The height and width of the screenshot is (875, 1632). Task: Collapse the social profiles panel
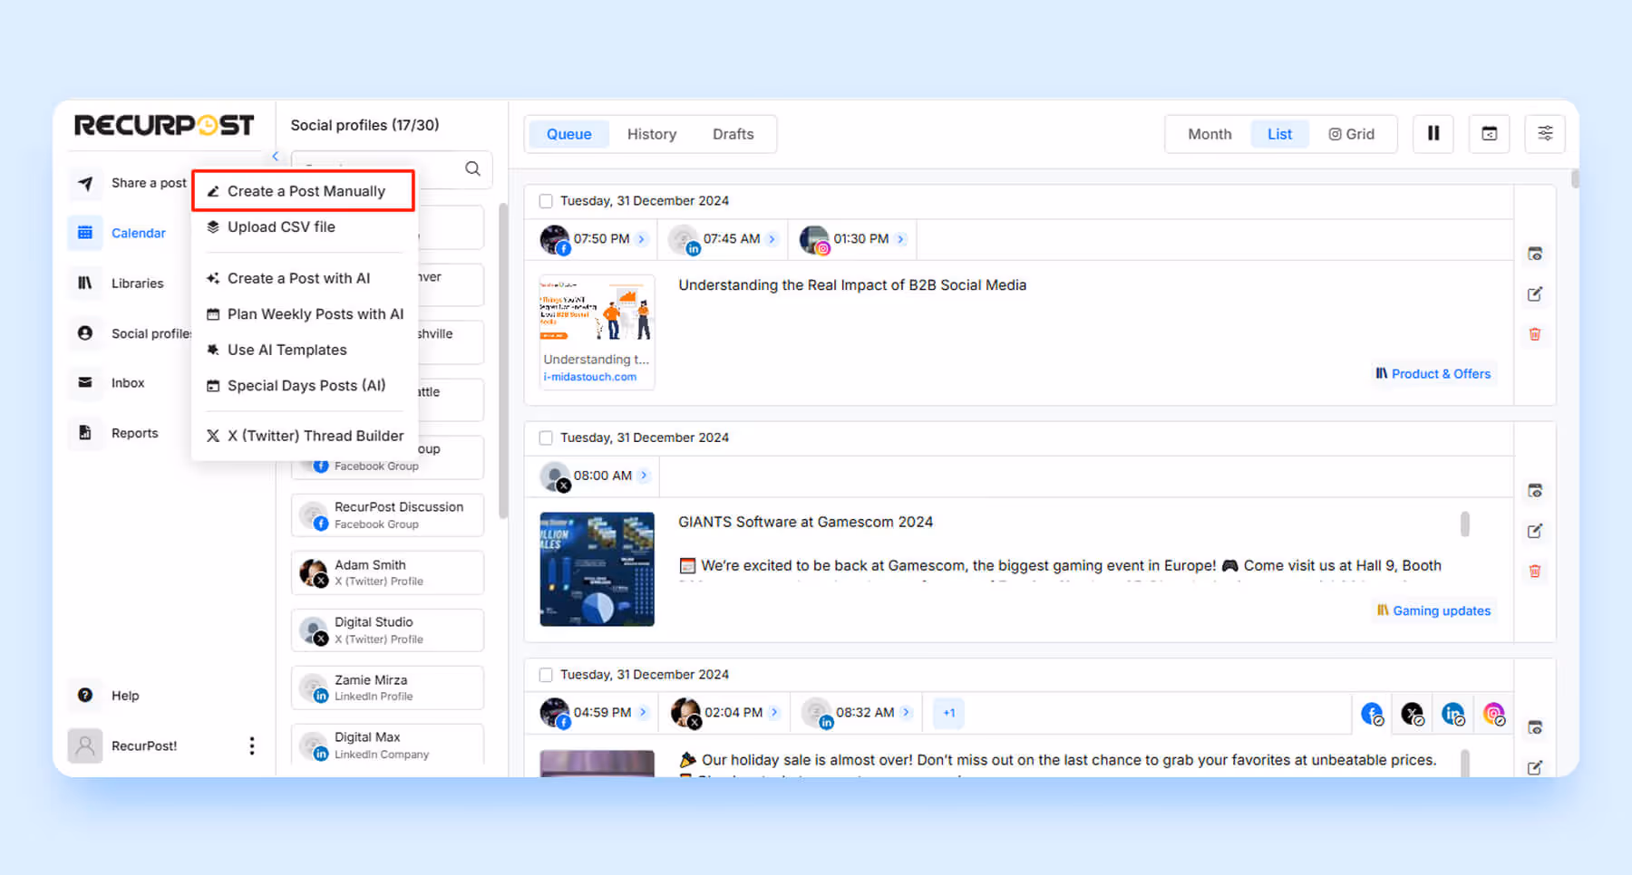tap(275, 155)
